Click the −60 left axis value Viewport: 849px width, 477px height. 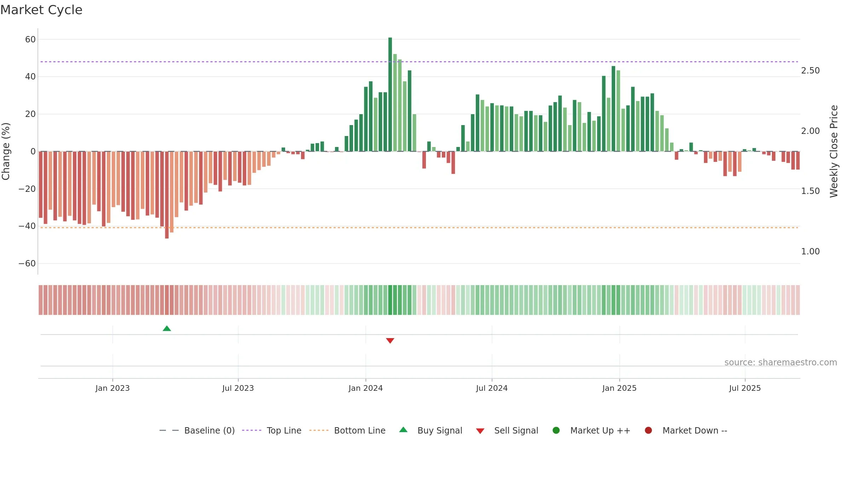tap(27, 264)
